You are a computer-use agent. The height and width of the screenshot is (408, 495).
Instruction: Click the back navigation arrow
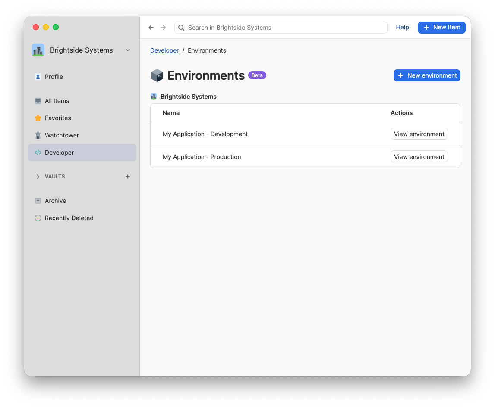tap(151, 27)
